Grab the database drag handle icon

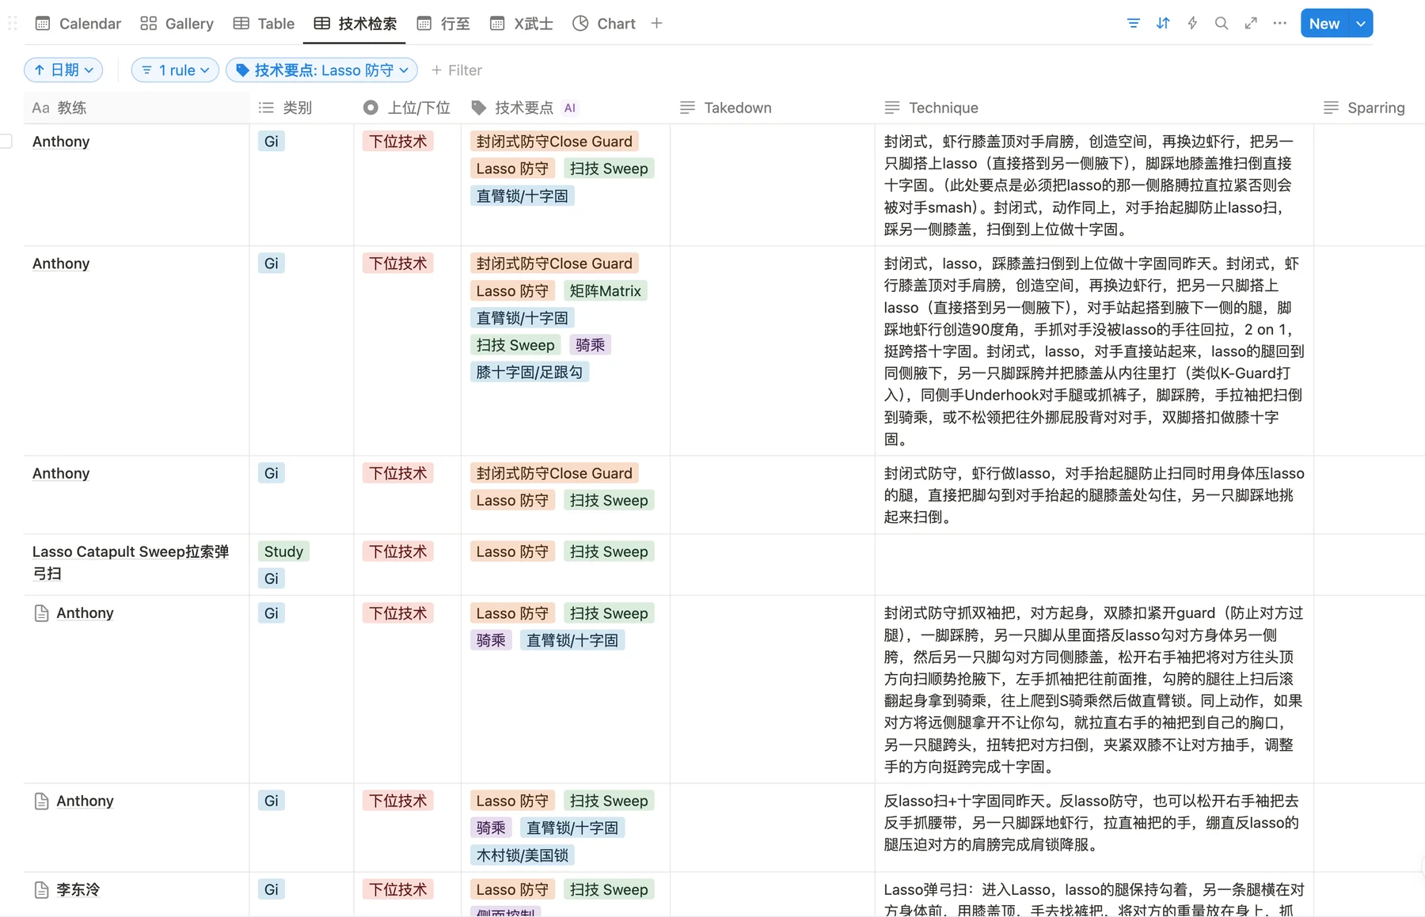pyautogui.click(x=13, y=24)
